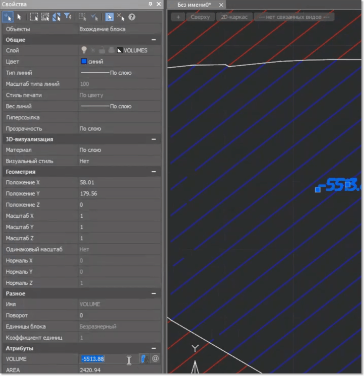Viewport: 364px width, 376px height.
Task: Switch to the Без имени0 drawing tab
Action: pyautogui.click(x=194, y=5)
